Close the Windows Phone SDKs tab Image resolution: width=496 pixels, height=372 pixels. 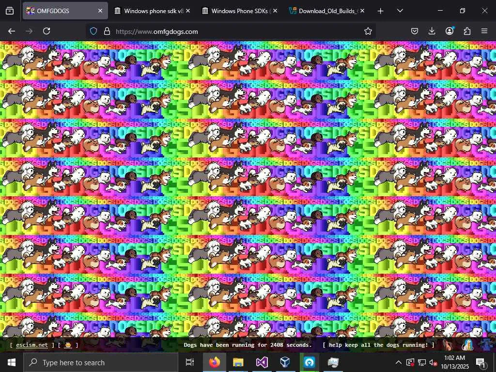coord(275,11)
